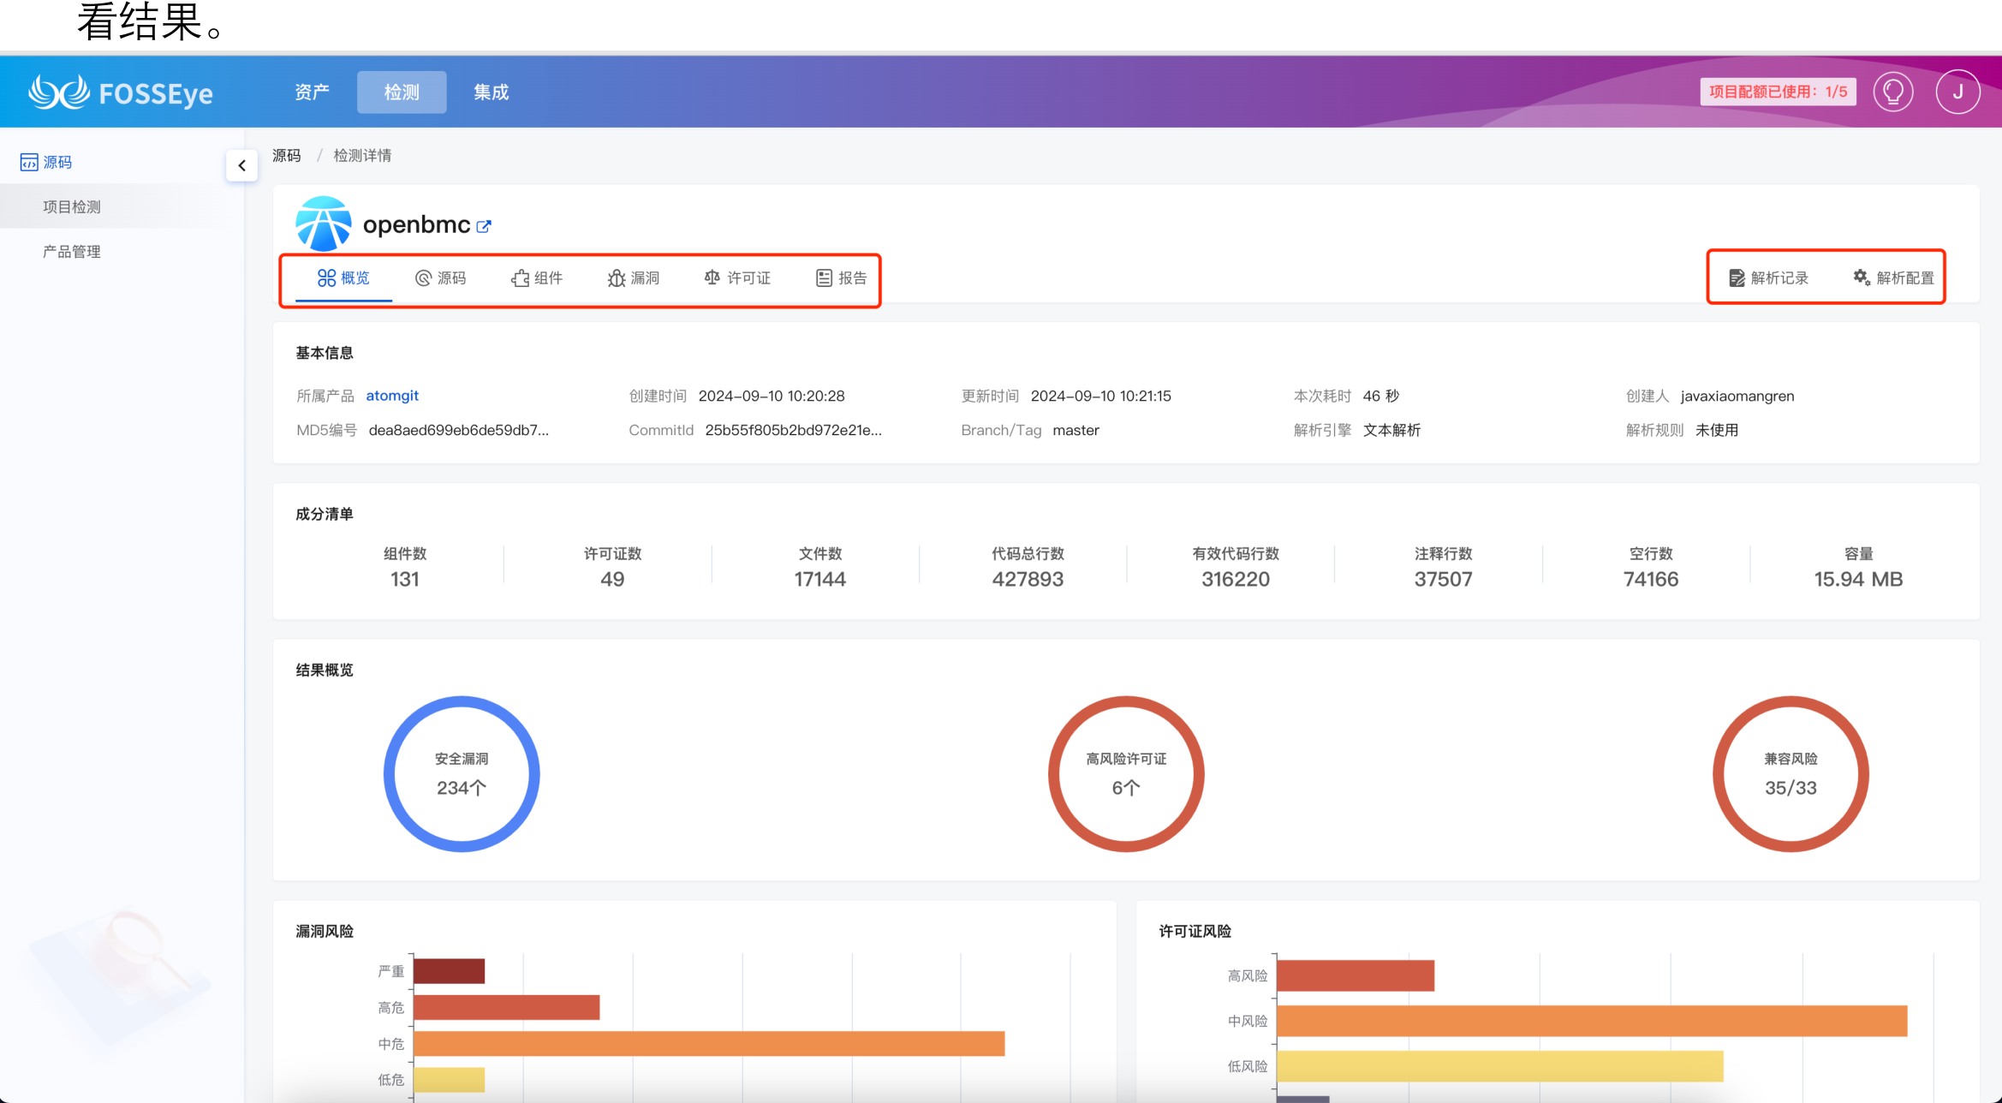Click the 代码总行数 value 427893
This screenshot has width=2002, height=1103.
(x=1028, y=580)
